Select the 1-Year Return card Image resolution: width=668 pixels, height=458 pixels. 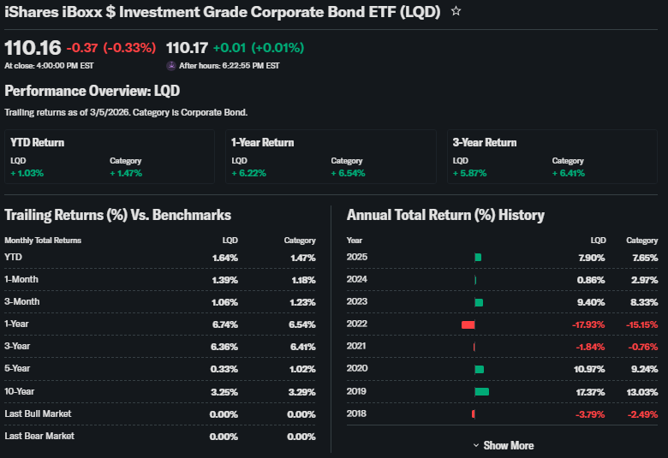pyautogui.click(x=330, y=157)
